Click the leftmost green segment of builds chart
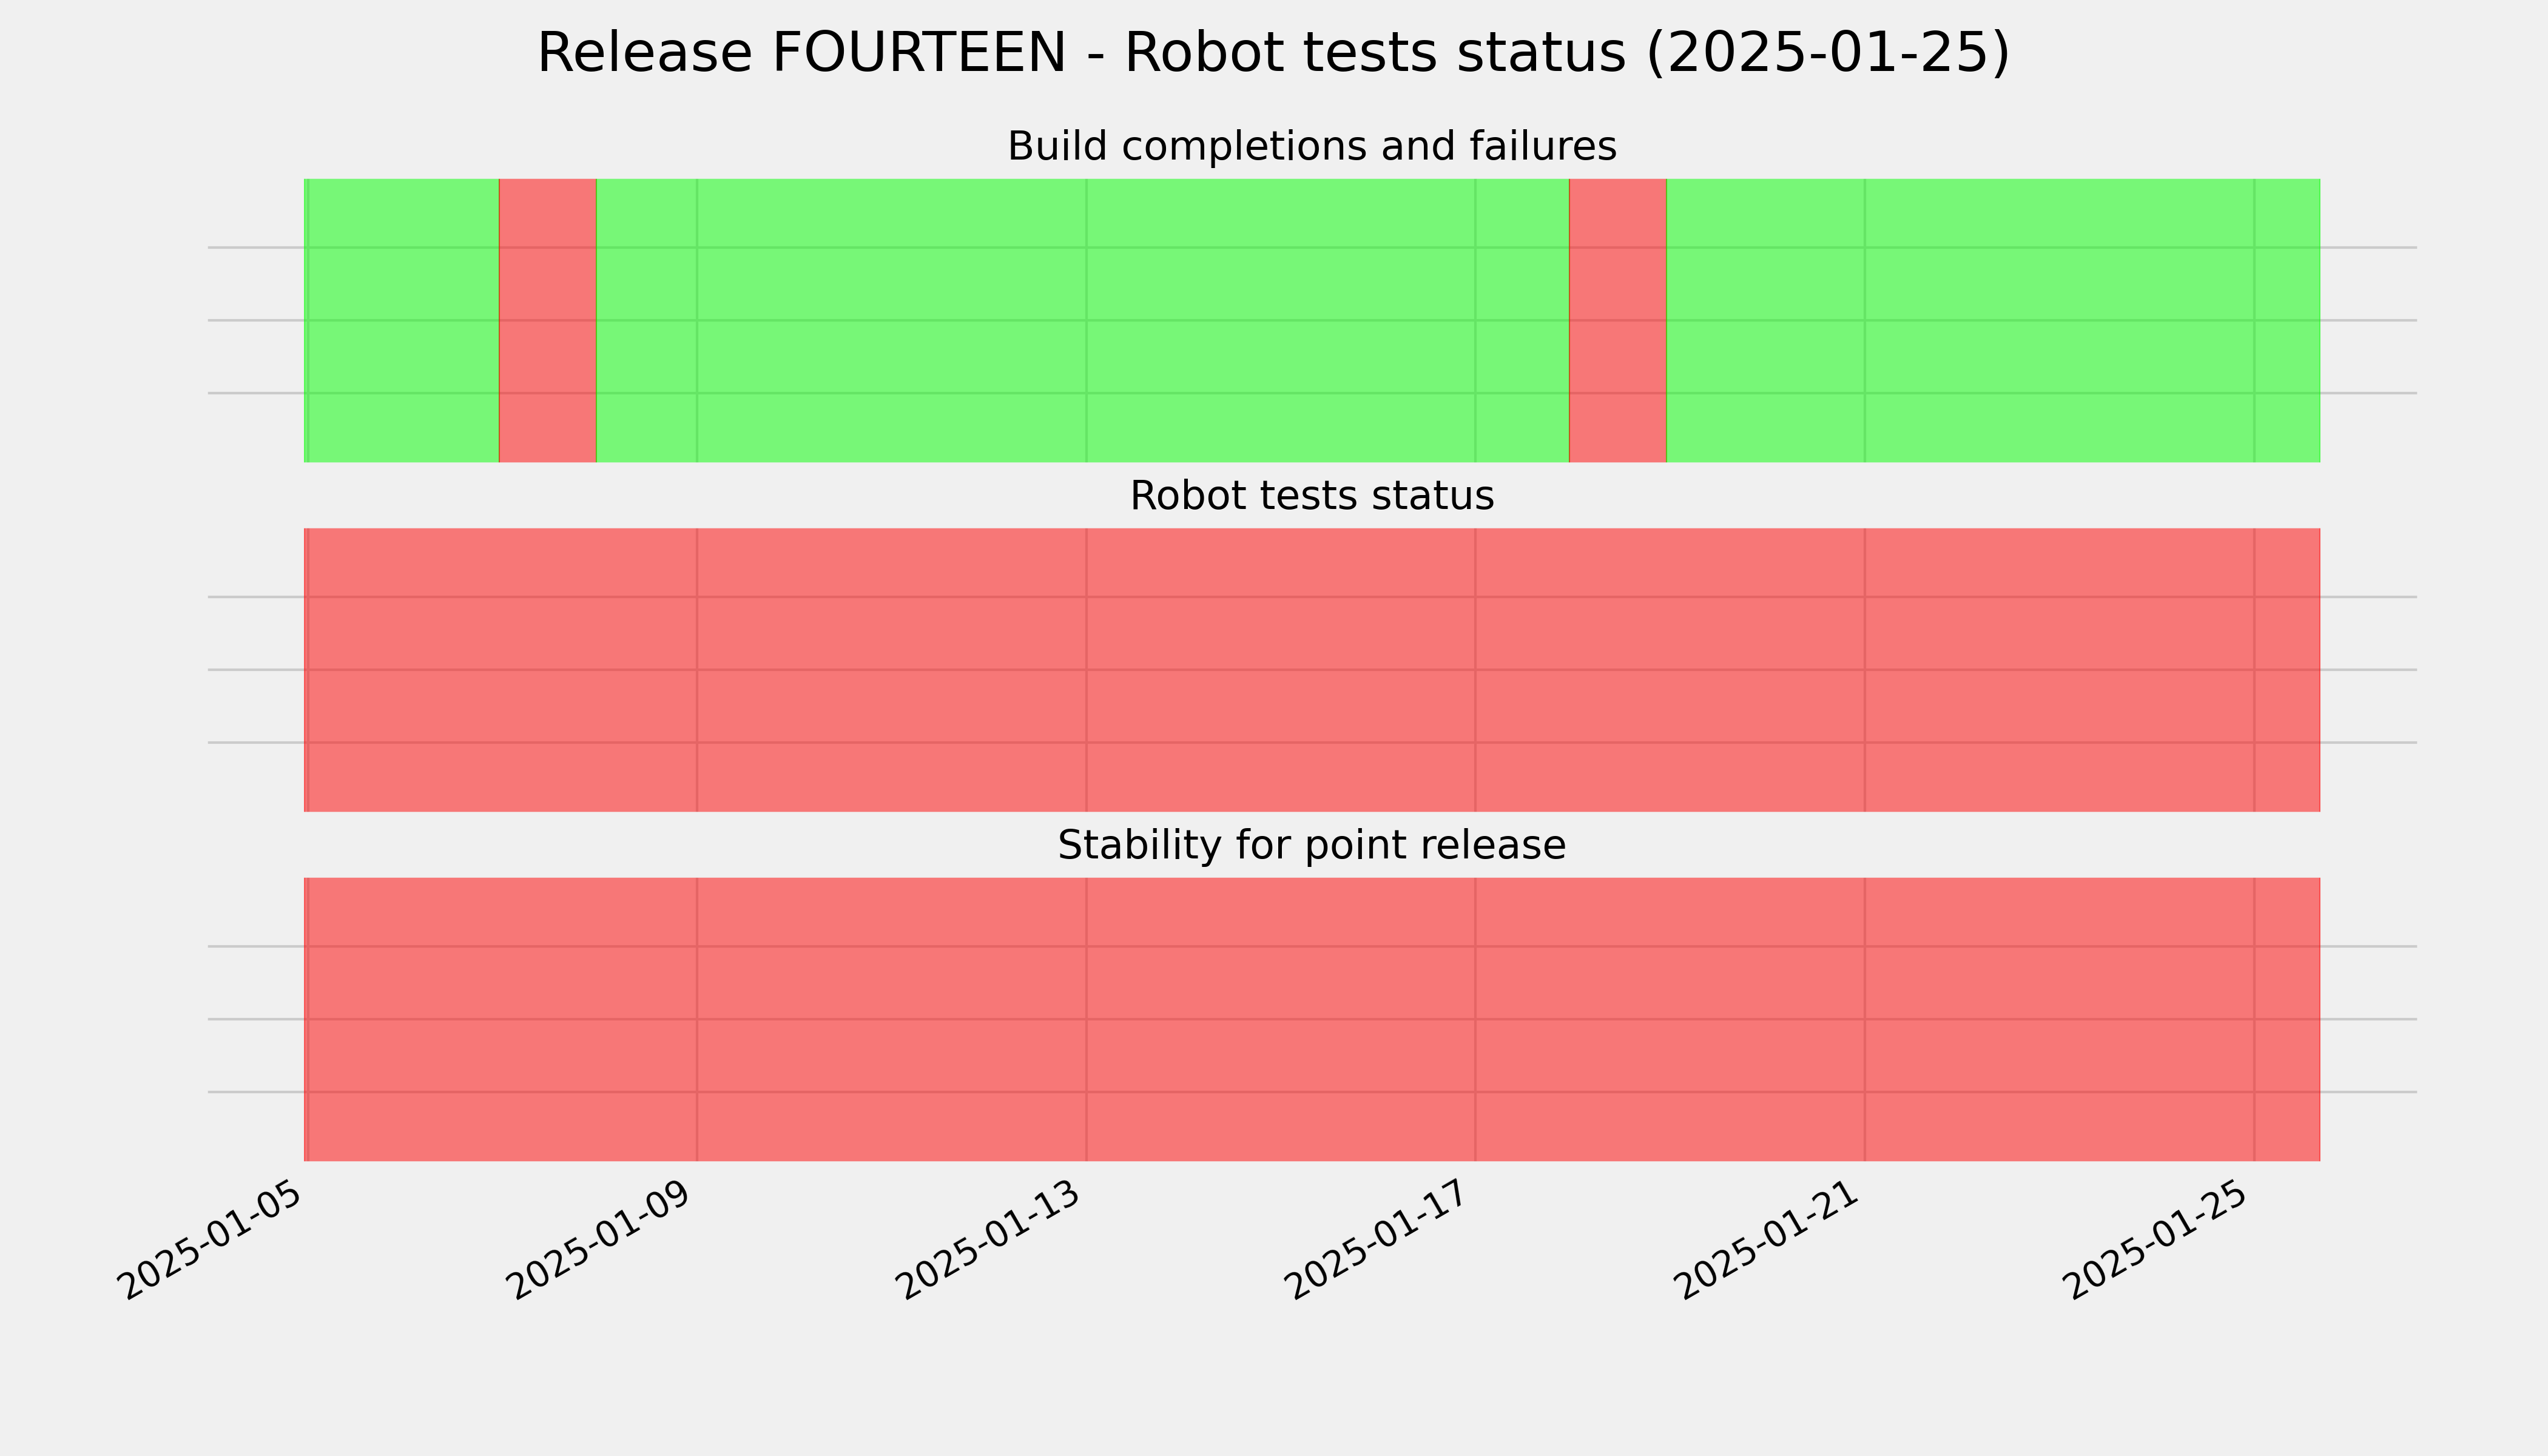This screenshot has width=2548, height=1456. coord(402,320)
